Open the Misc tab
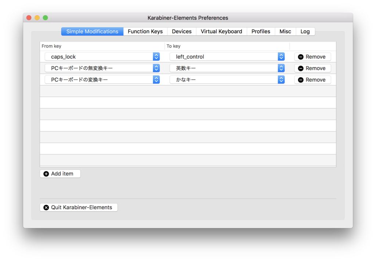Viewport: 376px width, 261px height. [285, 31]
